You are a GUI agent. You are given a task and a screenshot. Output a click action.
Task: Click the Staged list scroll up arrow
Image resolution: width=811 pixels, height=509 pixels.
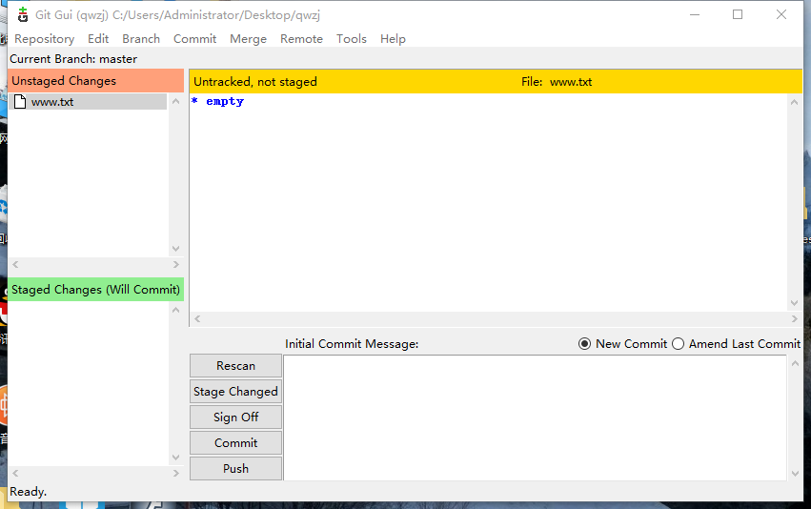pos(176,310)
